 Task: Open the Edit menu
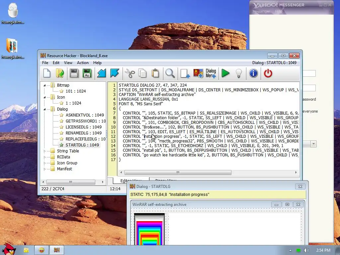56,63
